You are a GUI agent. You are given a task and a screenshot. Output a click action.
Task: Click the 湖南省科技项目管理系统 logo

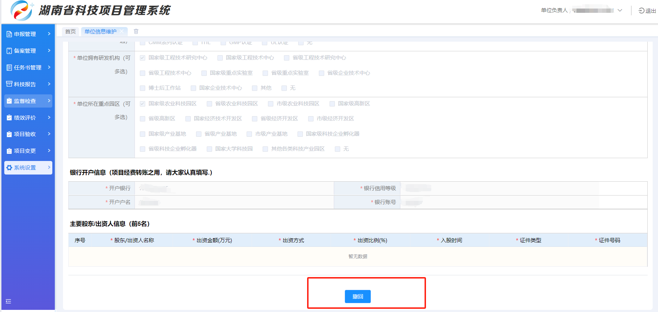click(21, 10)
